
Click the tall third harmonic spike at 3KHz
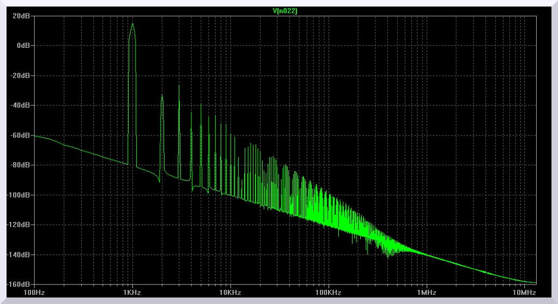(179, 85)
